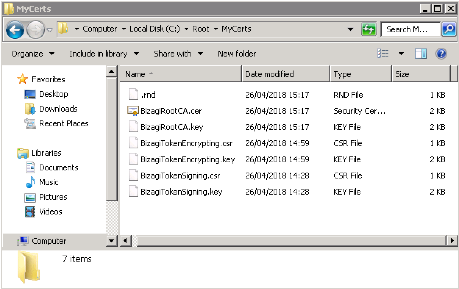Viewport: 459px width, 289px height.
Task: Click the Favorites star icon
Action: [22, 79]
